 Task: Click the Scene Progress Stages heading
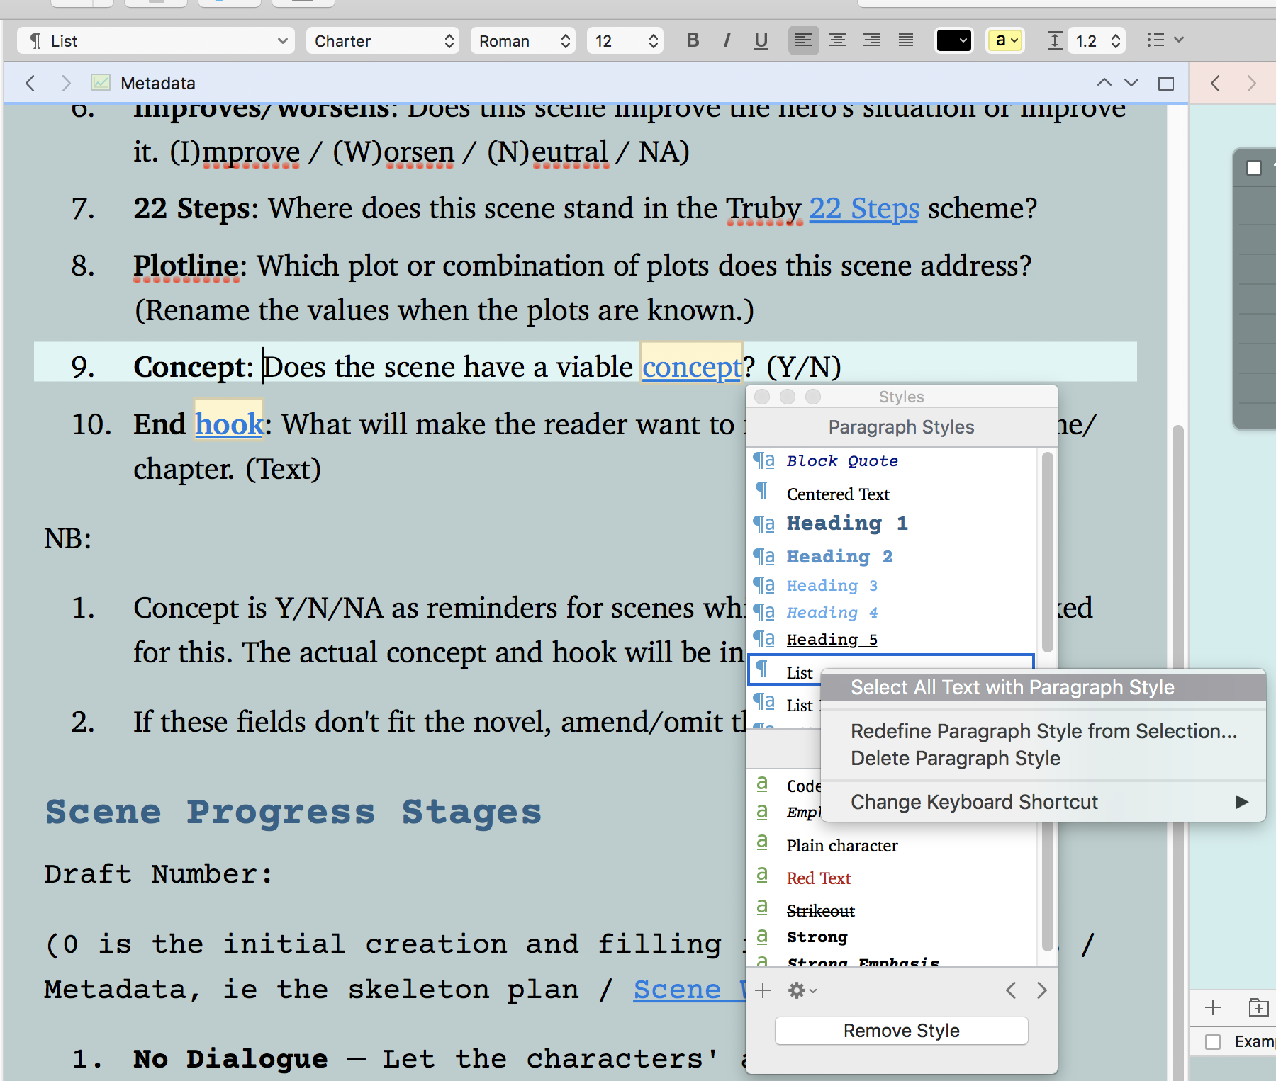pos(293,813)
